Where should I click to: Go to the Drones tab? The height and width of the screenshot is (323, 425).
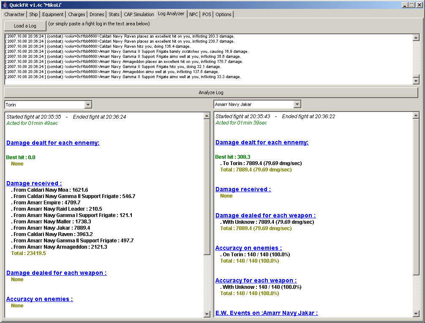click(x=97, y=14)
